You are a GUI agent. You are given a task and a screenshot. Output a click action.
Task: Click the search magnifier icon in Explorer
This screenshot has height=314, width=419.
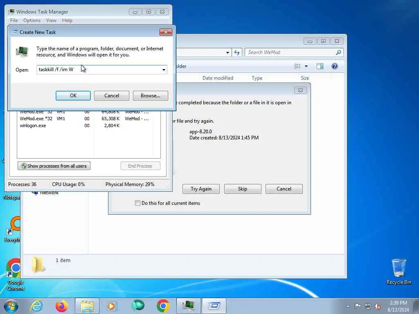(338, 52)
